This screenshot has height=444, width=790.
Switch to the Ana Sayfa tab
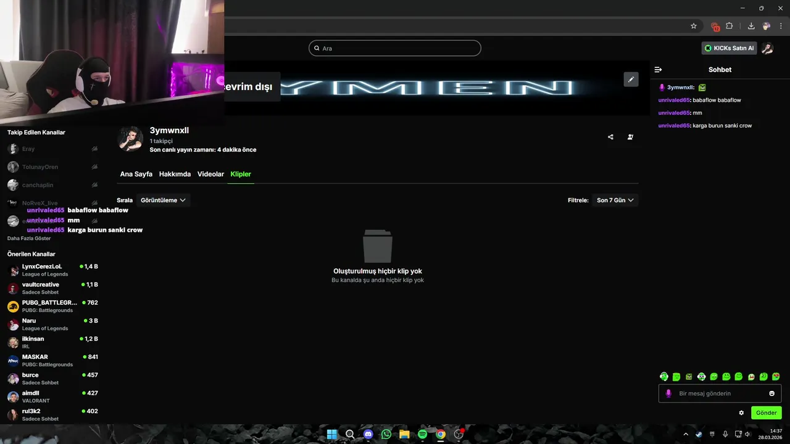pos(136,174)
